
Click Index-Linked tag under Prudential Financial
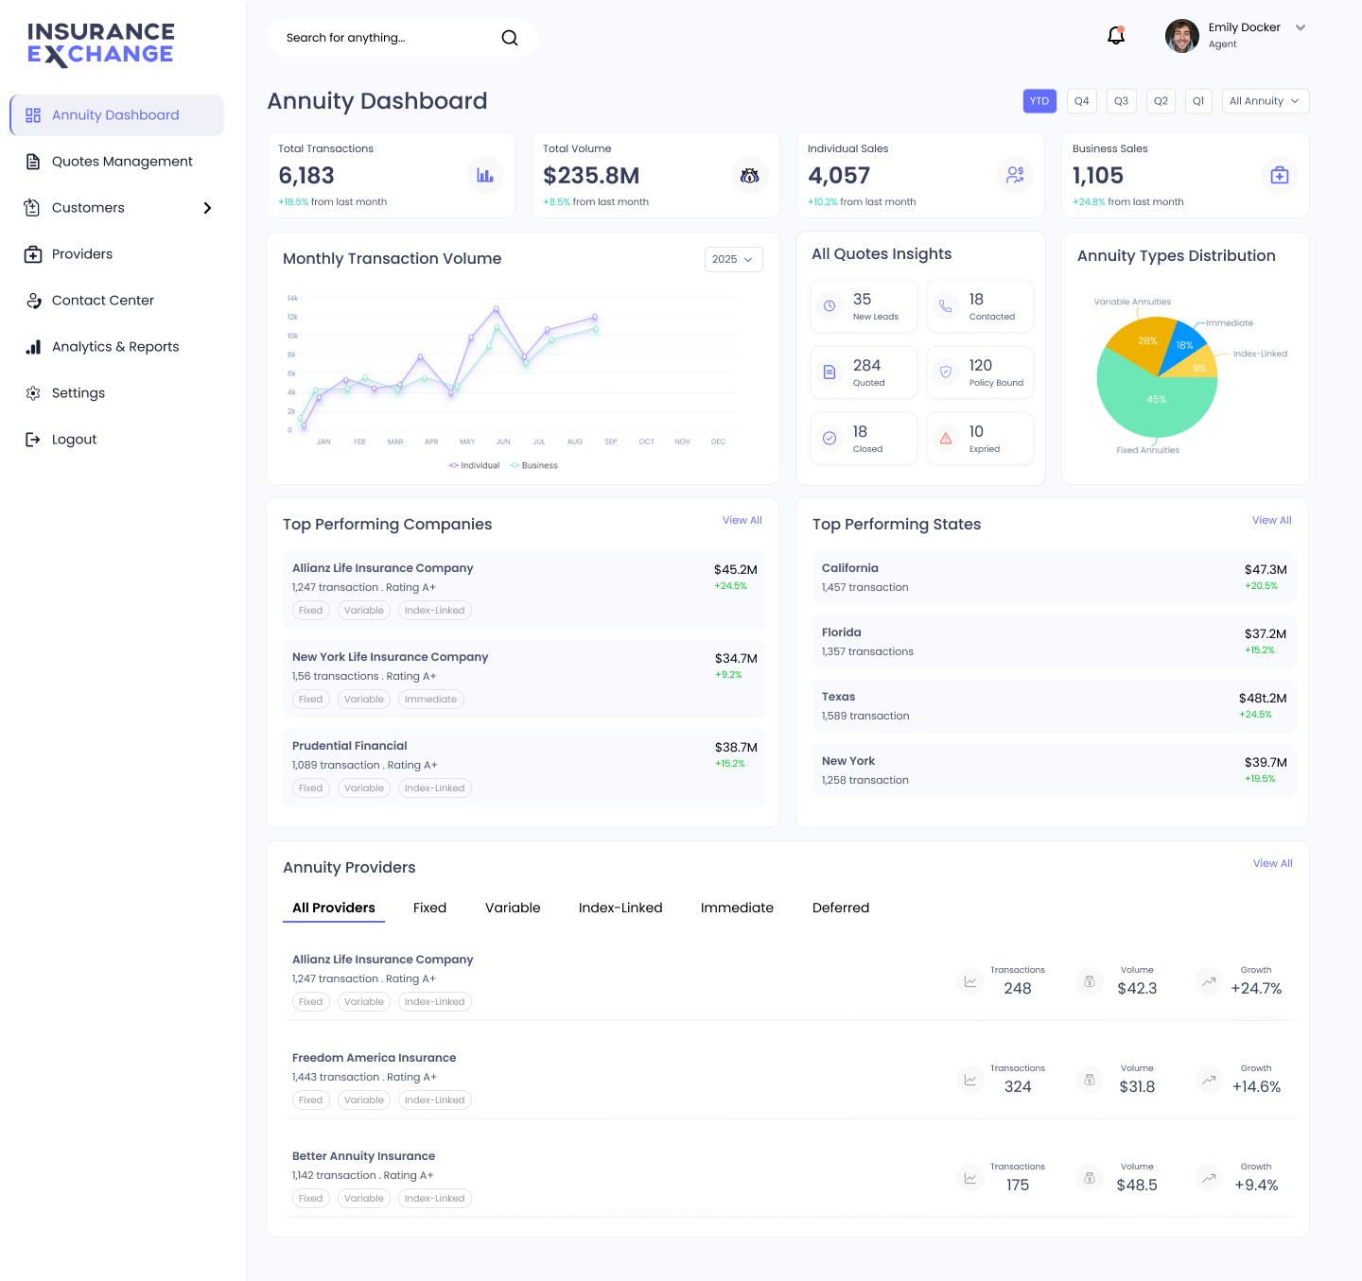(x=435, y=788)
